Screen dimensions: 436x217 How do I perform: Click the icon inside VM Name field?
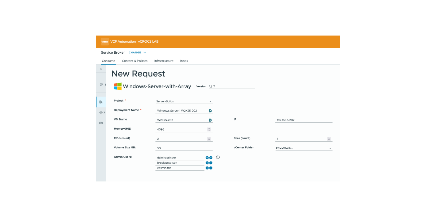point(210,120)
